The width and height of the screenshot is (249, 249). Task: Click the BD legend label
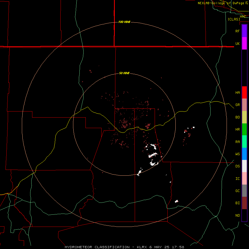tap(237, 117)
